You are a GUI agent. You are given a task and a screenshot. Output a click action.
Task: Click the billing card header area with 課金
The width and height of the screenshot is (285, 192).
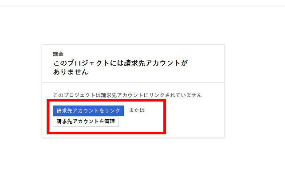pyautogui.click(x=133, y=63)
